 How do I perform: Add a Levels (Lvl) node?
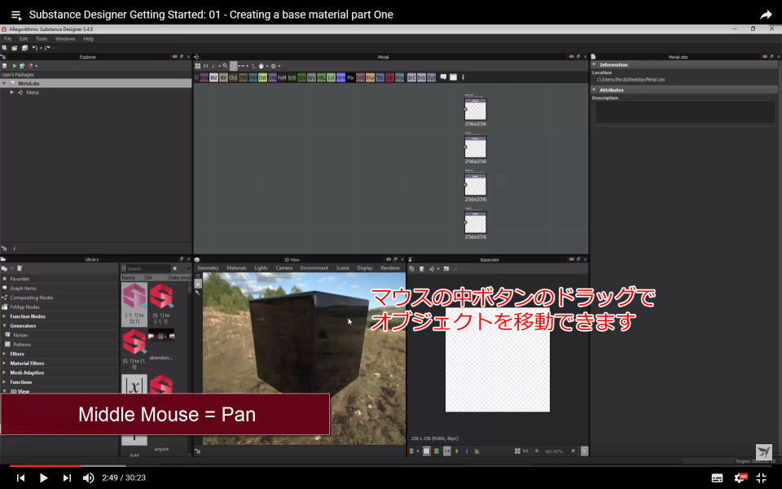click(331, 78)
